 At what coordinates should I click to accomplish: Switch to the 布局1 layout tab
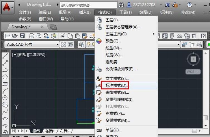pyautogui.click(x=50, y=131)
